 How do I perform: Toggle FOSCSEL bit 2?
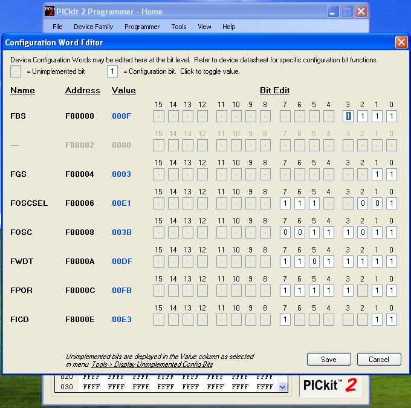click(x=363, y=203)
